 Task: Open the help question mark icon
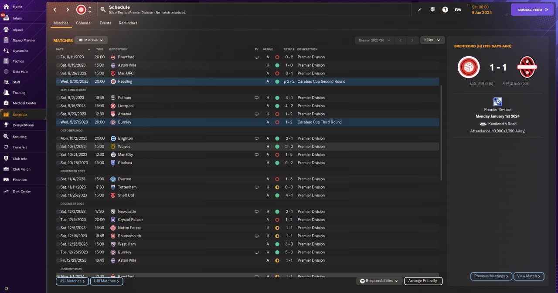coord(445,10)
